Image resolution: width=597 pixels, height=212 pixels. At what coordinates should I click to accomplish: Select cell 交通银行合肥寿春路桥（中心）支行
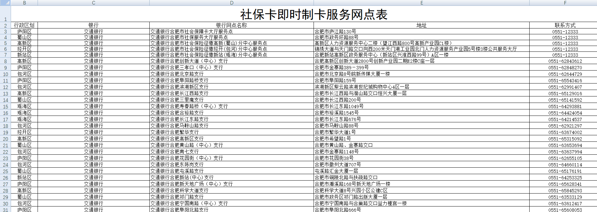pos(232,106)
